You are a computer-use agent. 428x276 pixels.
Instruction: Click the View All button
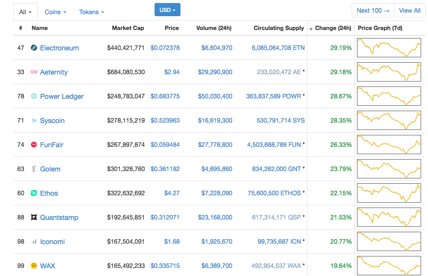pyautogui.click(x=409, y=11)
